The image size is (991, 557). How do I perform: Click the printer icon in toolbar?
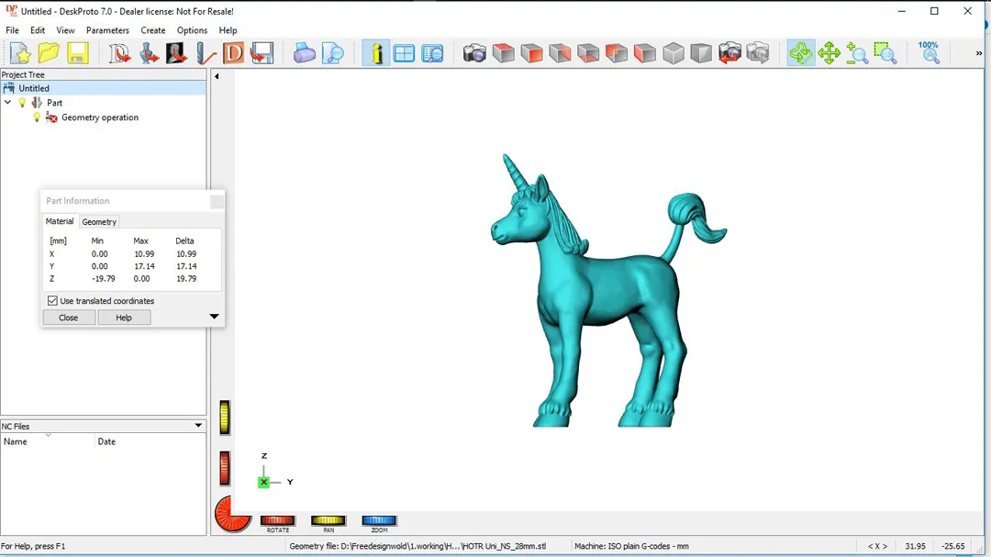[x=304, y=53]
